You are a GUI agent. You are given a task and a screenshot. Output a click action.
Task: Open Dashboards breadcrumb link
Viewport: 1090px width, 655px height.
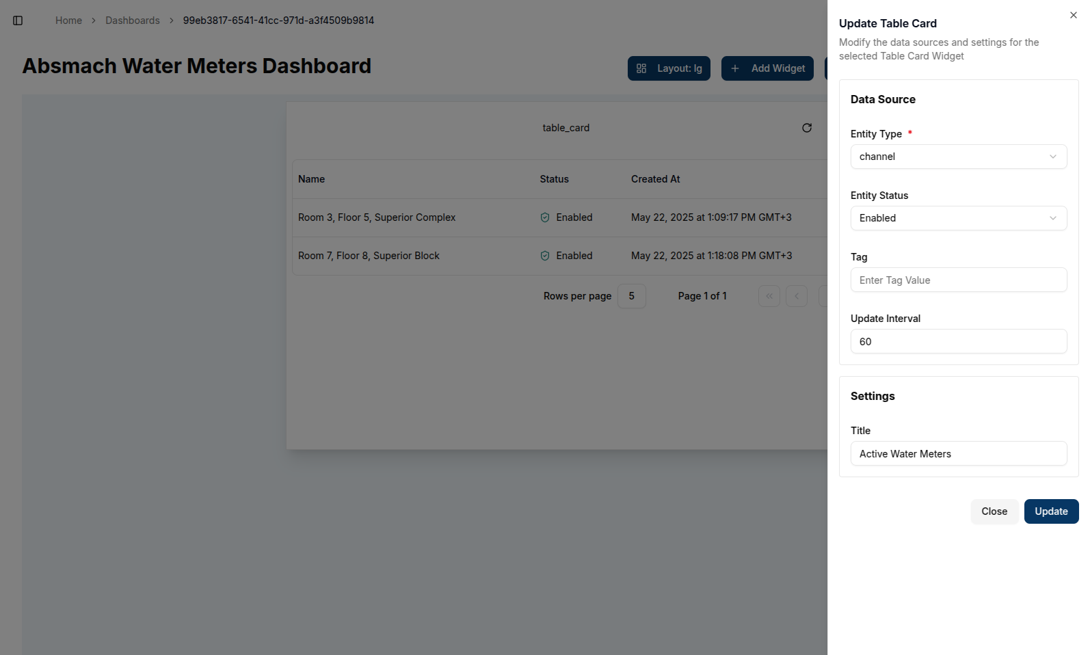coord(132,21)
